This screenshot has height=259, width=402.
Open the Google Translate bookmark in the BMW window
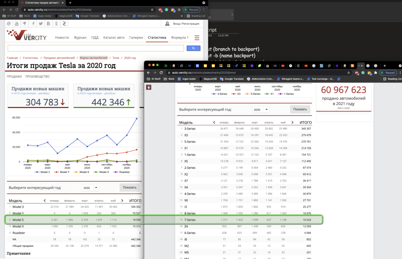[x=232, y=79]
